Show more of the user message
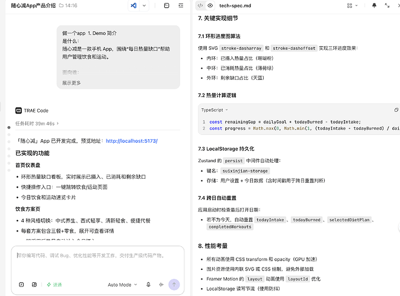400x296 pixels. (72, 83)
